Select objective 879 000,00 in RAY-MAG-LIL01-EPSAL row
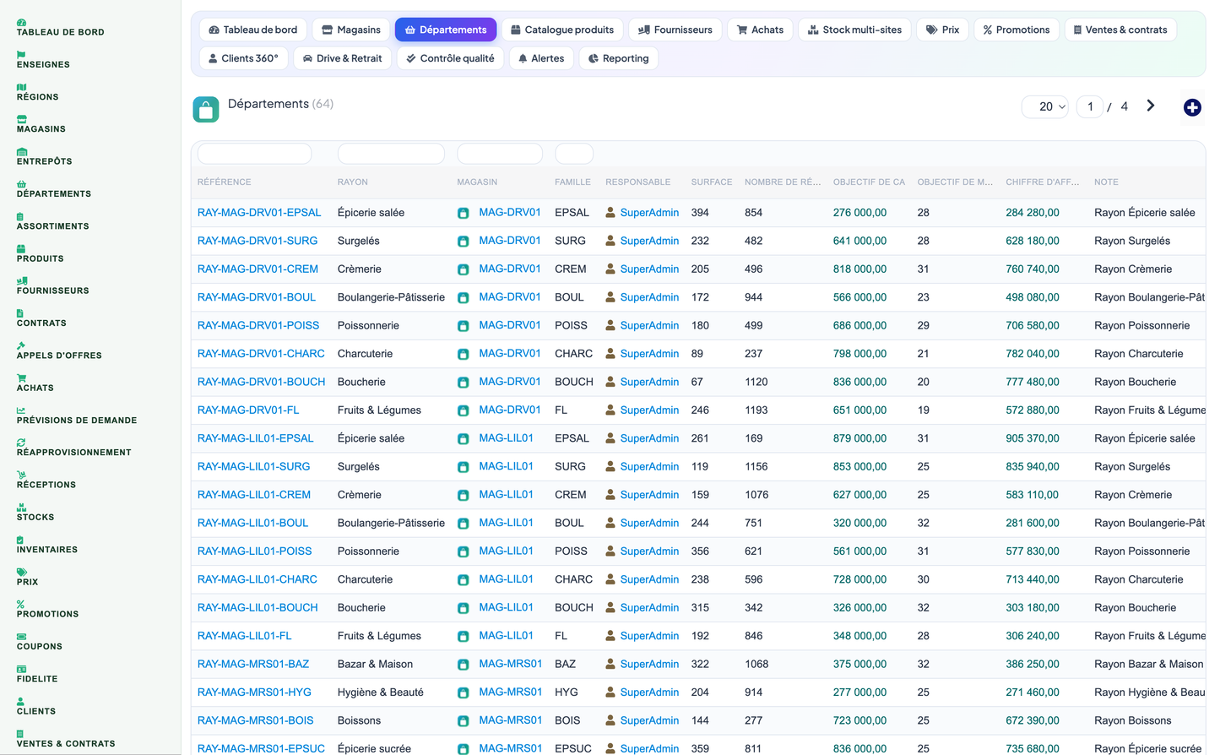 [x=859, y=438]
